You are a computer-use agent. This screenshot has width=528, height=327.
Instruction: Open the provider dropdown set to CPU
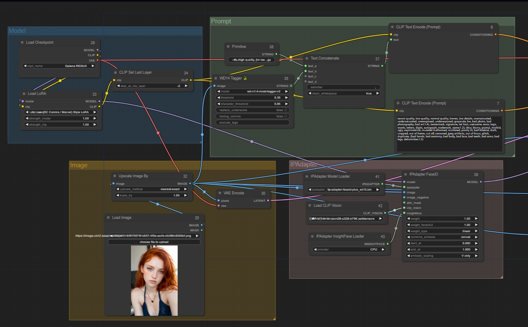(x=350, y=250)
